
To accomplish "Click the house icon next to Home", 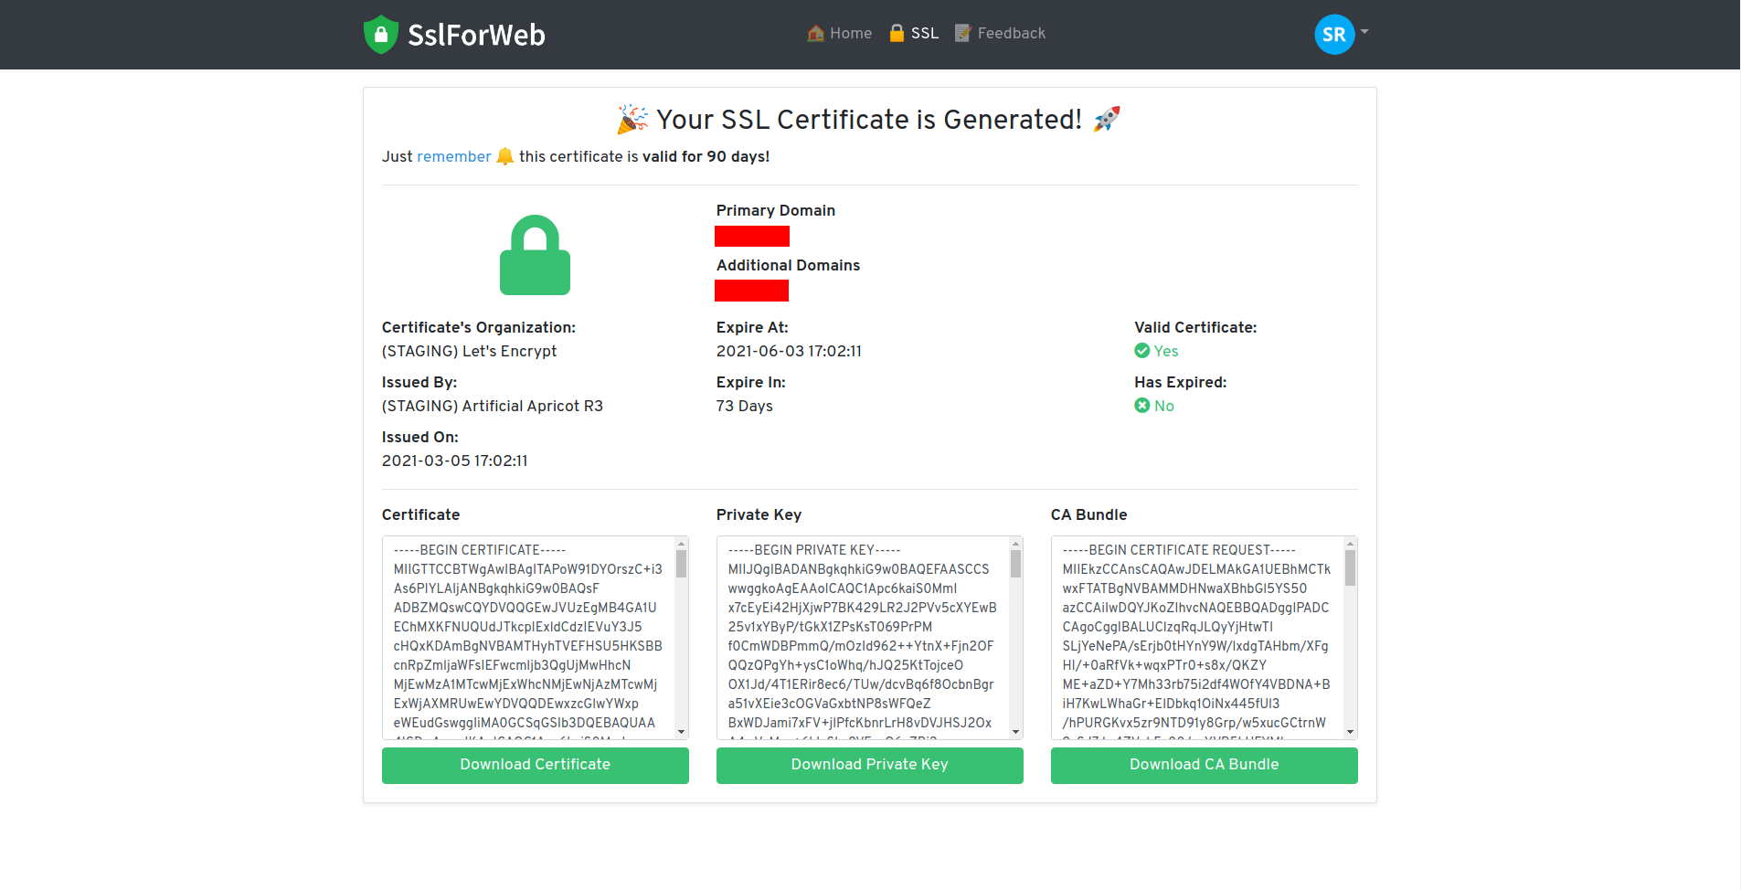I will [814, 33].
